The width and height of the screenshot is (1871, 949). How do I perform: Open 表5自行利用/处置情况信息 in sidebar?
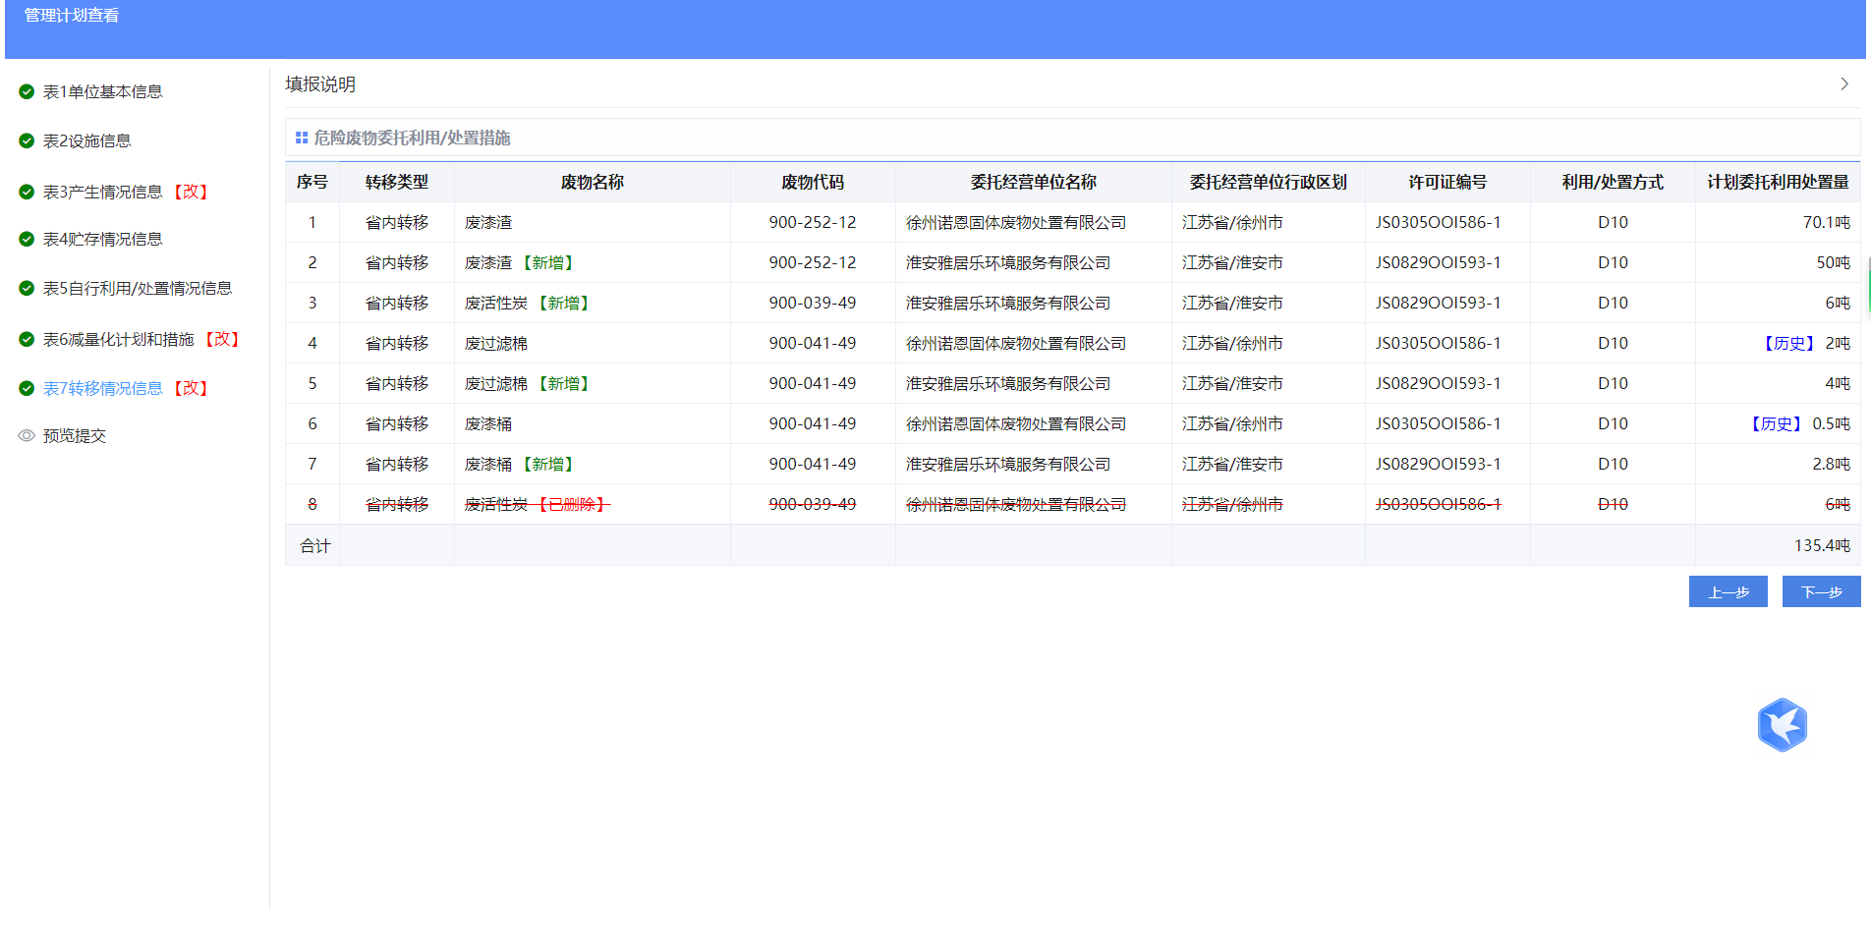pos(138,288)
